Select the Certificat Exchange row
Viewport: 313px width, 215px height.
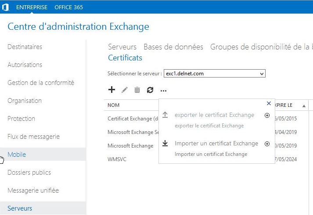click(x=133, y=119)
